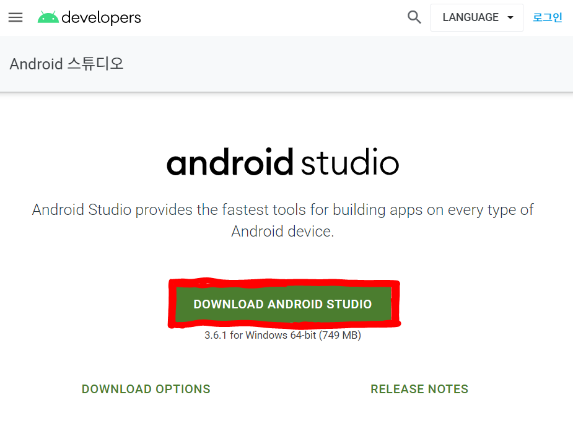Click Download Android Studio button
The image size is (573, 431).
click(283, 304)
